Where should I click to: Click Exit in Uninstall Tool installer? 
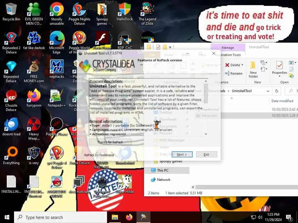tap(206, 154)
